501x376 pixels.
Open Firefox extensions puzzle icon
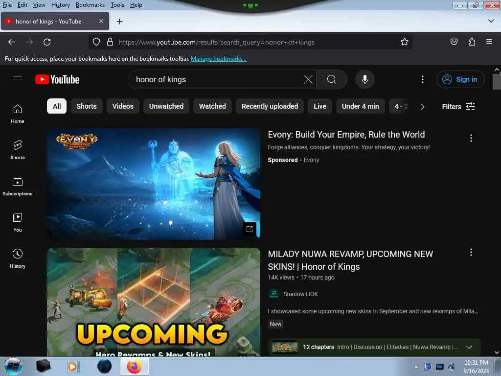(472, 42)
